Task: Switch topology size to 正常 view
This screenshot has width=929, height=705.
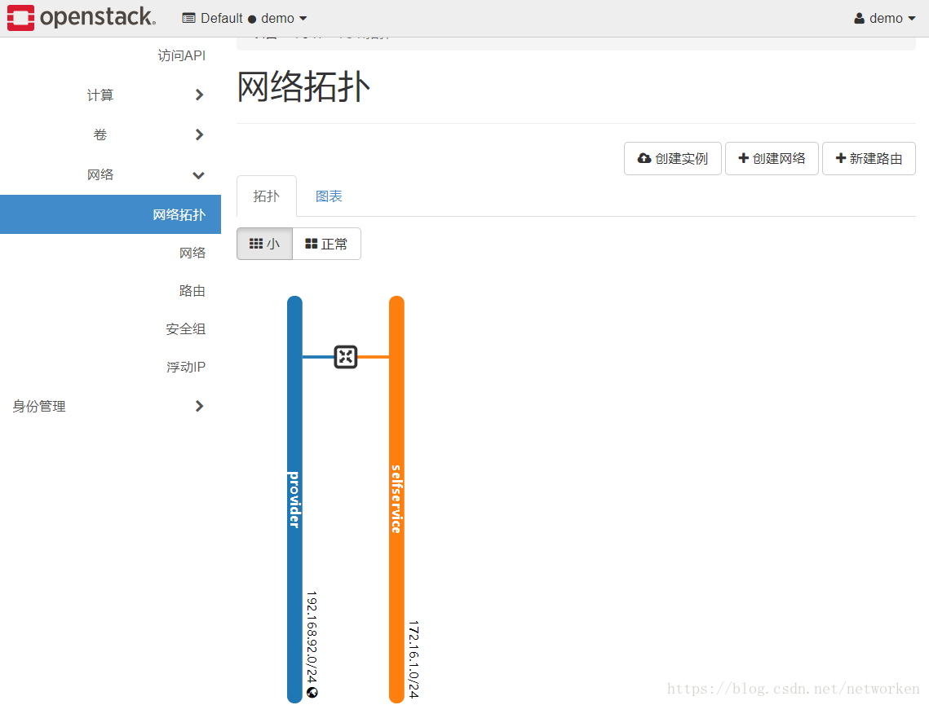Action: [x=325, y=243]
